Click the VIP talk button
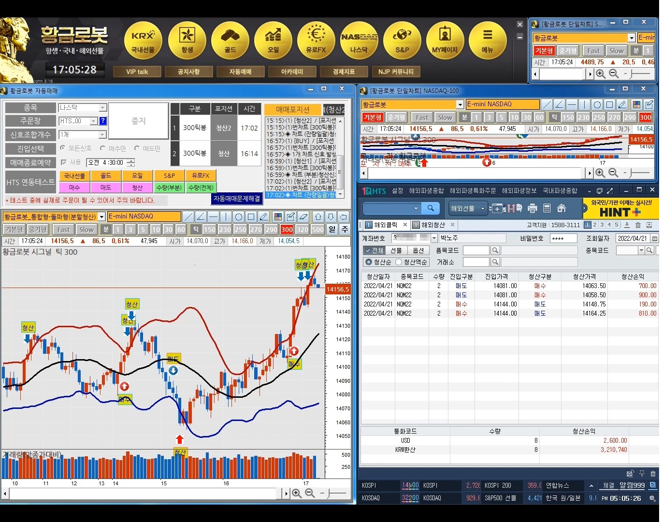The width and height of the screenshot is (662, 522). pos(137,72)
